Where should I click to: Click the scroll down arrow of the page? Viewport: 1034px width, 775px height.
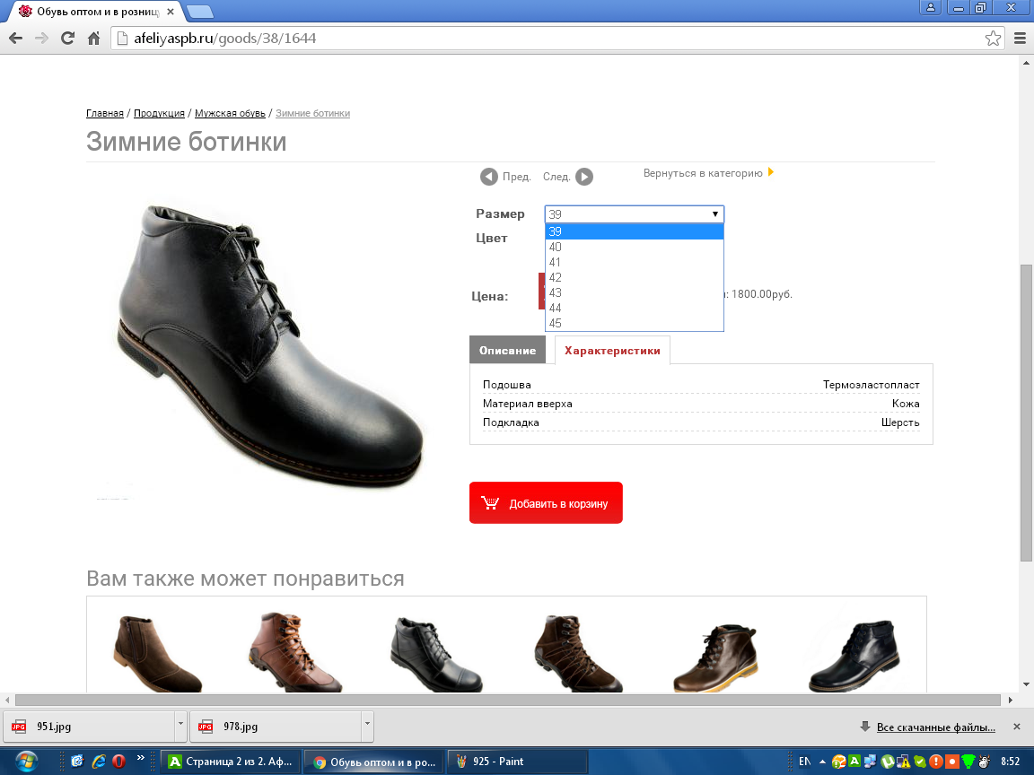(x=1026, y=685)
